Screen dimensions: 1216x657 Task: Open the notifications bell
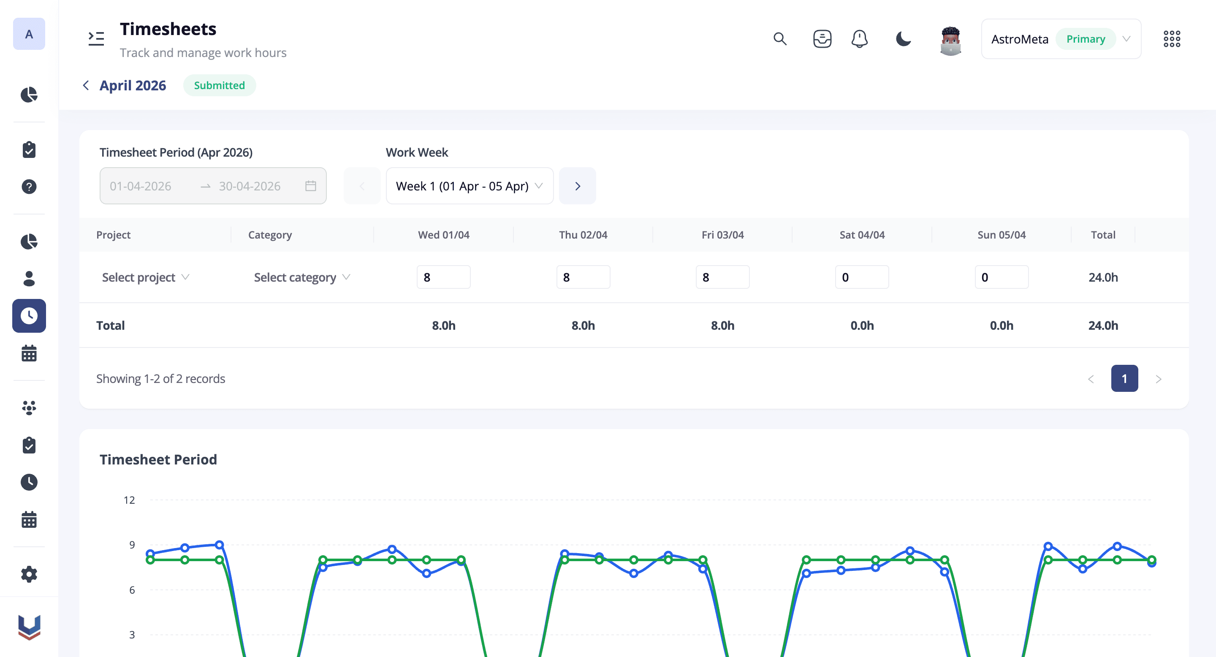[x=860, y=39]
